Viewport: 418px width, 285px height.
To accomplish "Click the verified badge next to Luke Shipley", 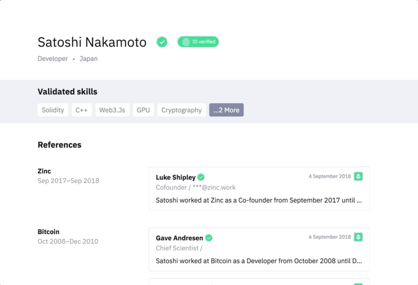I will 201,177.
